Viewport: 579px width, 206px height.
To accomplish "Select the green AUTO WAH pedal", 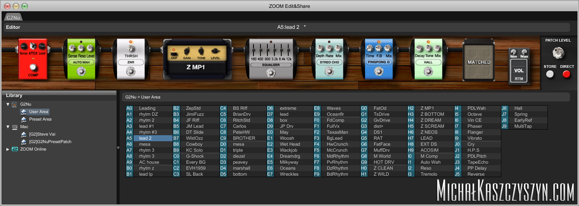I will click(x=81, y=59).
